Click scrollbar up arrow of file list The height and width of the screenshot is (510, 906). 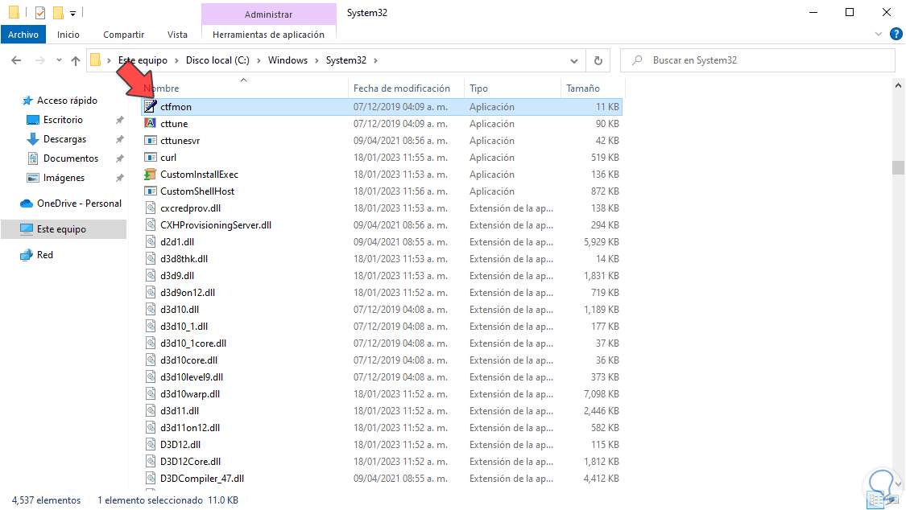[x=898, y=85]
